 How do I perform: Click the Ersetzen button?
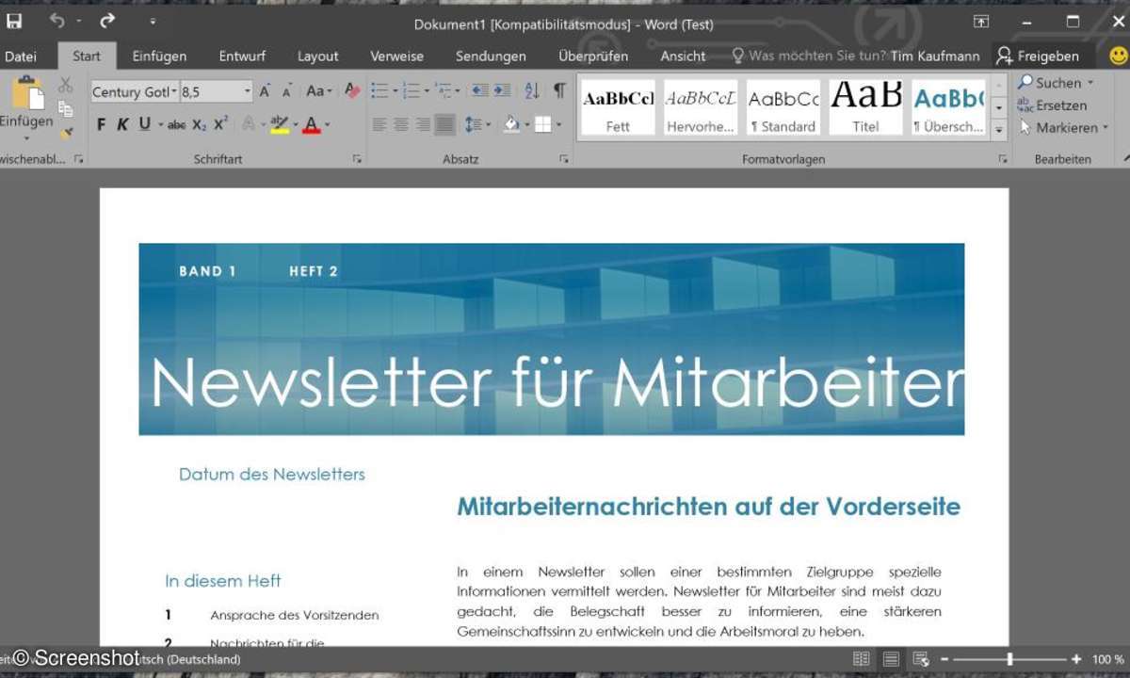[1053, 105]
